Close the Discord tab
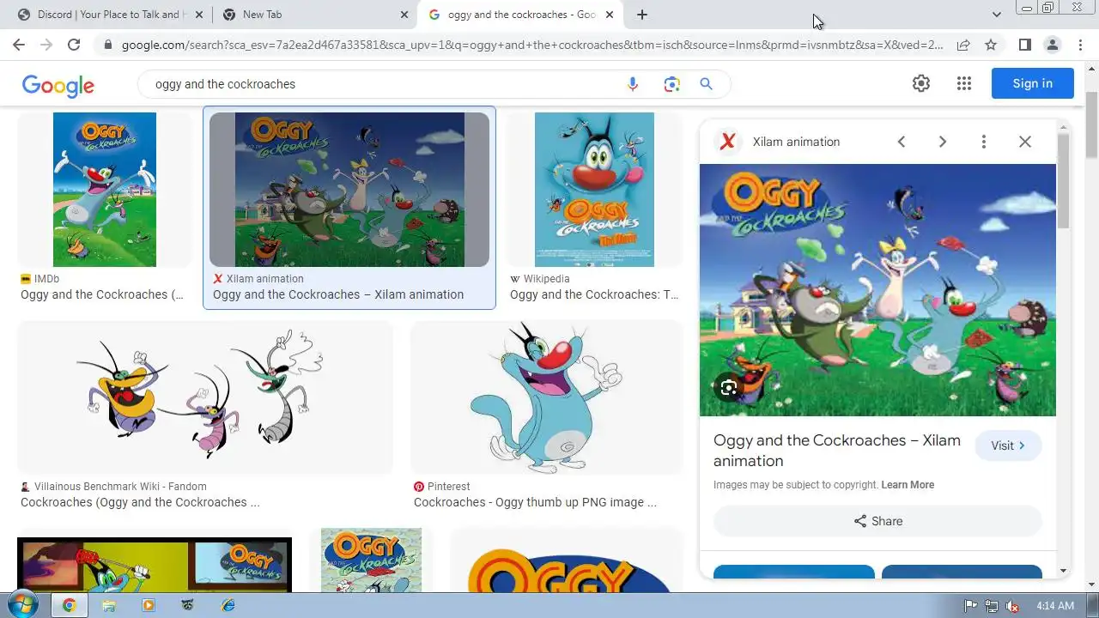The image size is (1099, 618). [x=200, y=15]
